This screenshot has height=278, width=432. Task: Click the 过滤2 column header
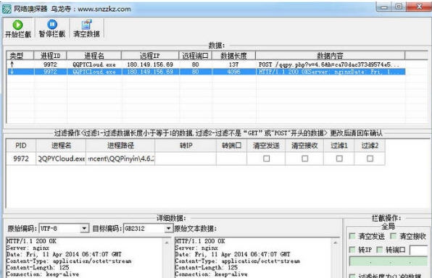click(370, 146)
